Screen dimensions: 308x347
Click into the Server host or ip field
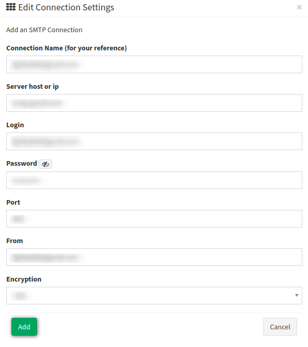154,103
